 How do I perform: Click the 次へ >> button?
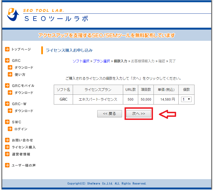click(138, 113)
